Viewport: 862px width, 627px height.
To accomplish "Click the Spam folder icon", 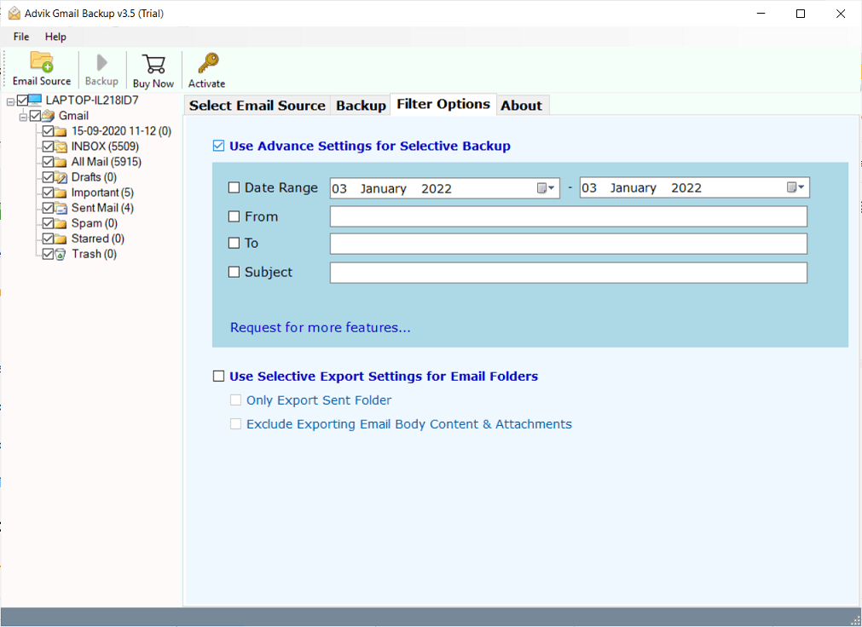I will [61, 224].
